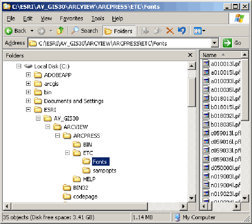Close the Folders pane
Image resolution: width=252 pixels, height=224 pixels.
(190, 55)
